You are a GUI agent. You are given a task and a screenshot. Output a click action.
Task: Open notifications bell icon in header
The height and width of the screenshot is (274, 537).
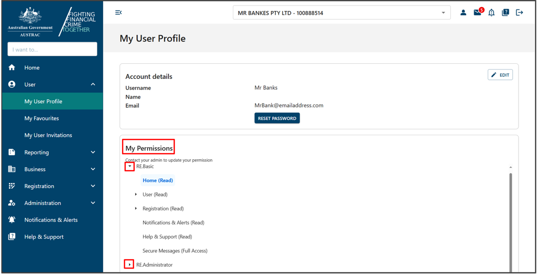pos(492,12)
